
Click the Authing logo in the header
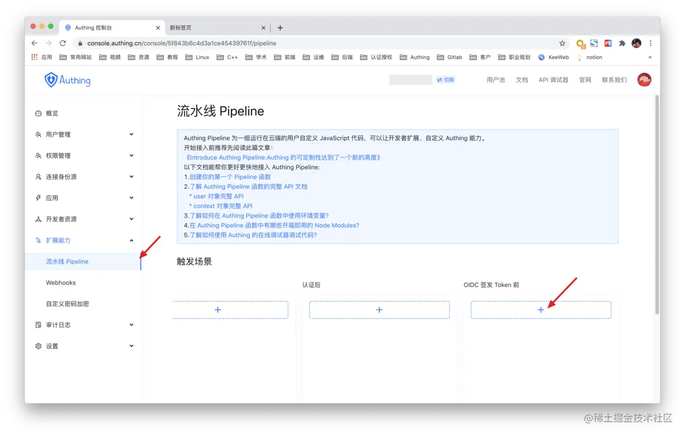[67, 80]
